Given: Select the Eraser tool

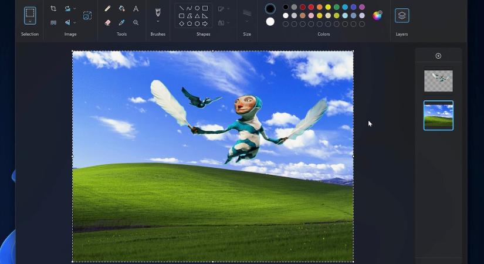Looking at the screenshot, I should point(107,22).
